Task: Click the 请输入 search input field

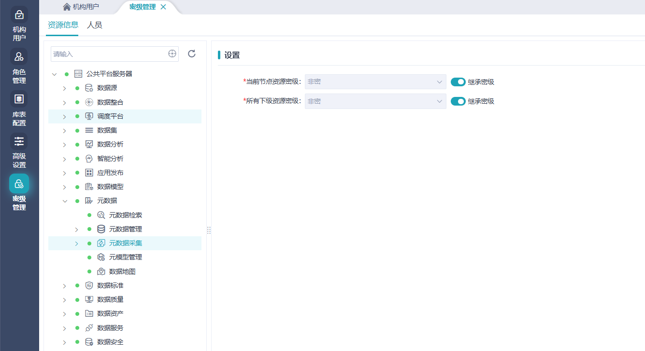Action: 109,54
